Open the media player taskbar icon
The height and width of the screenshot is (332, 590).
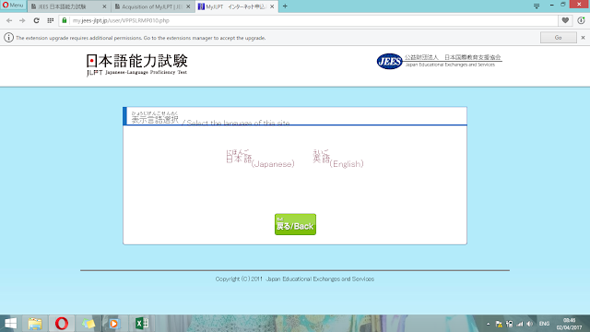[x=113, y=324]
